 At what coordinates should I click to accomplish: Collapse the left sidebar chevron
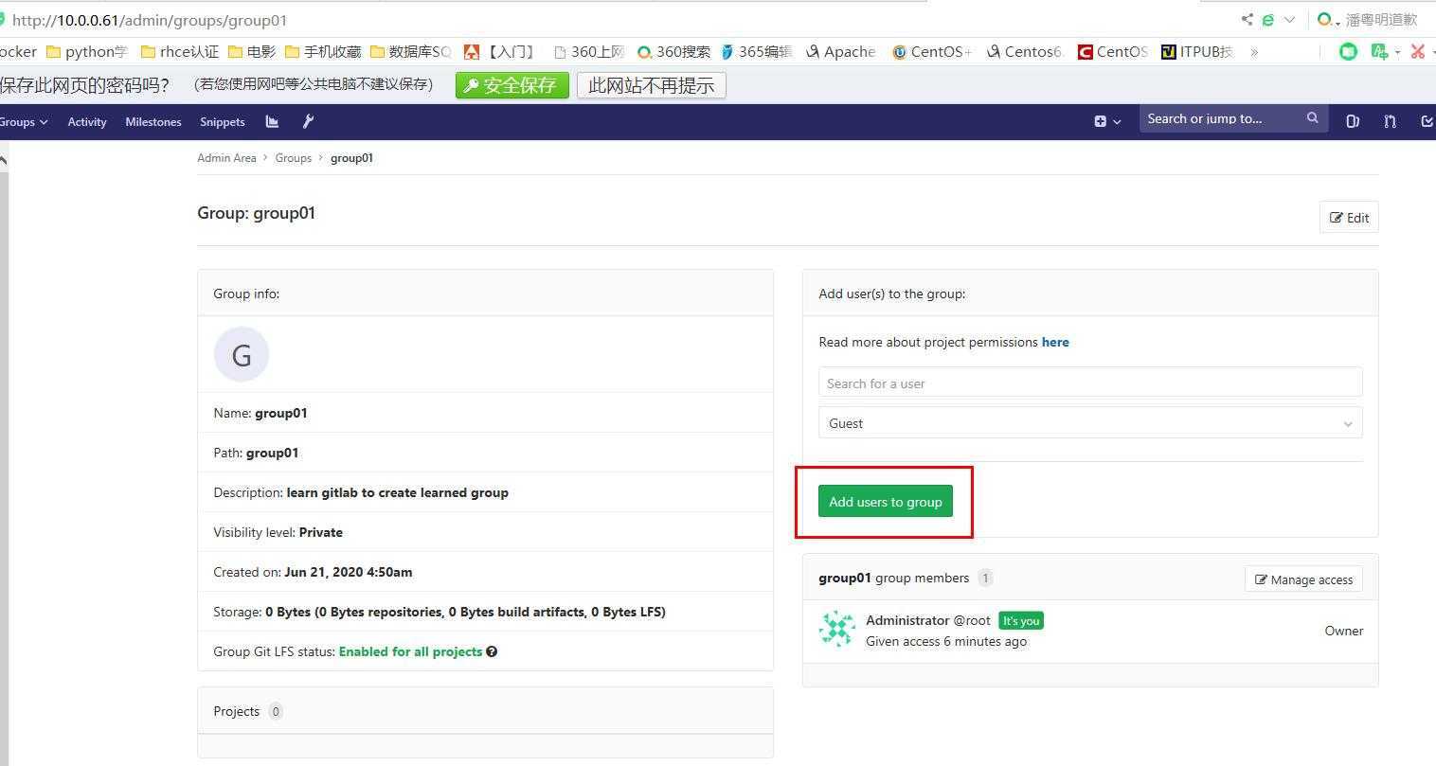[x=4, y=159]
